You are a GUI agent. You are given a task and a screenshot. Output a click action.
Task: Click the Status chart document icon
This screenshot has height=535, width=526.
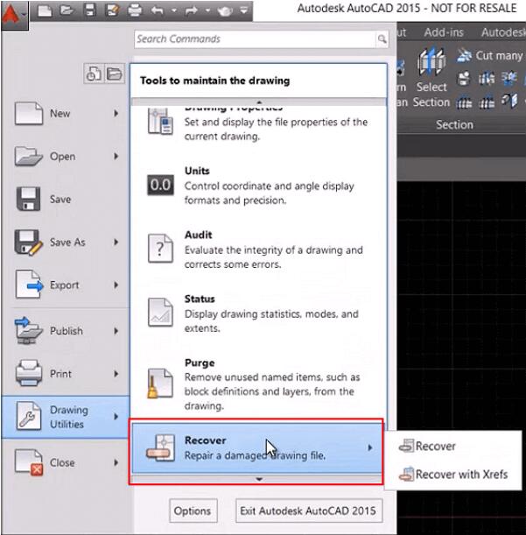tap(160, 313)
